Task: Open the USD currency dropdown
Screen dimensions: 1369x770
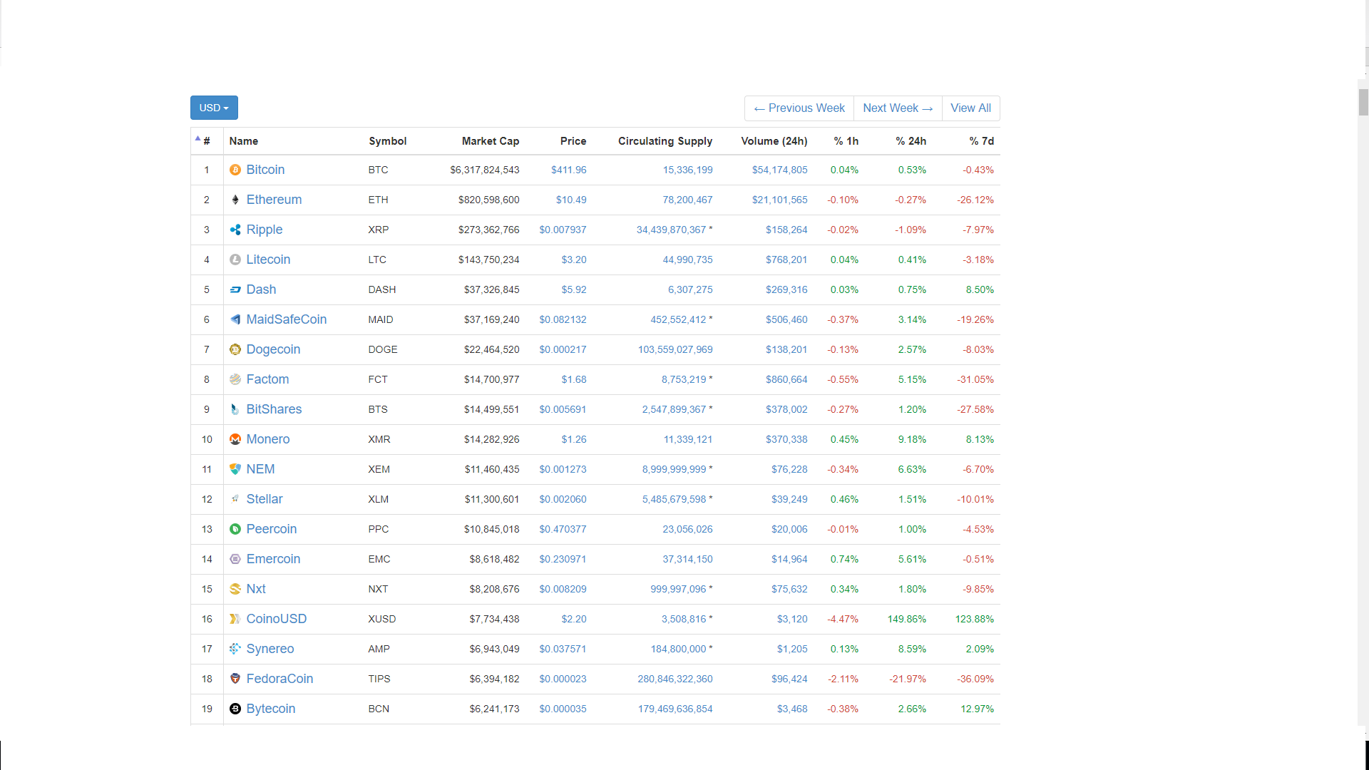Action: [x=214, y=108]
